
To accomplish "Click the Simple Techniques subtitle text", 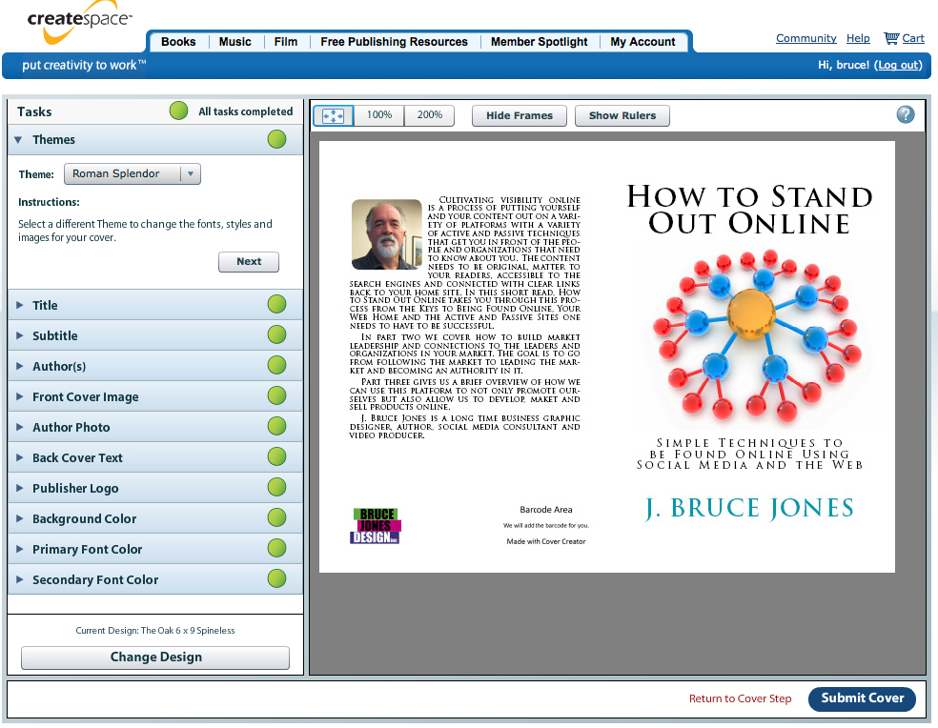I will click(749, 454).
